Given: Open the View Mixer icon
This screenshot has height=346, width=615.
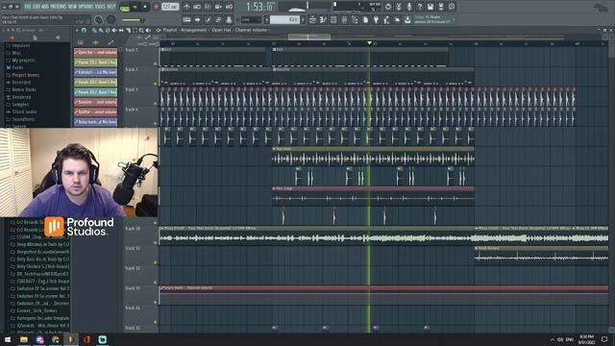Looking at the screenshot, I should click(344, 19).
